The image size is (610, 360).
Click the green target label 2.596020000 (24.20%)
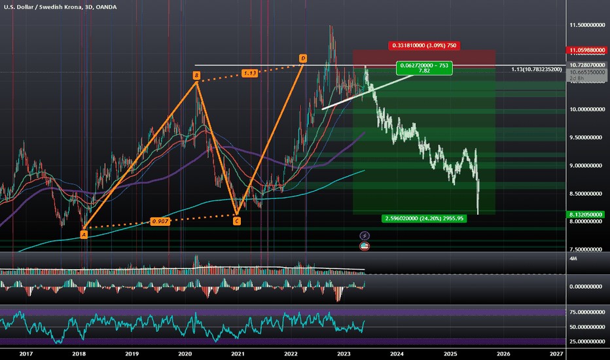click(424, 219)
